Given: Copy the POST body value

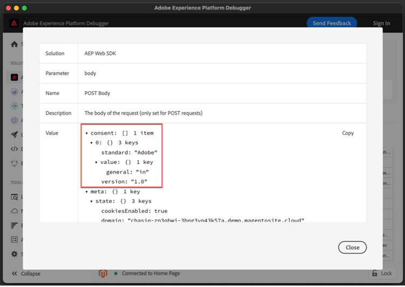Looking at the screenshot, I should (348, 133).
